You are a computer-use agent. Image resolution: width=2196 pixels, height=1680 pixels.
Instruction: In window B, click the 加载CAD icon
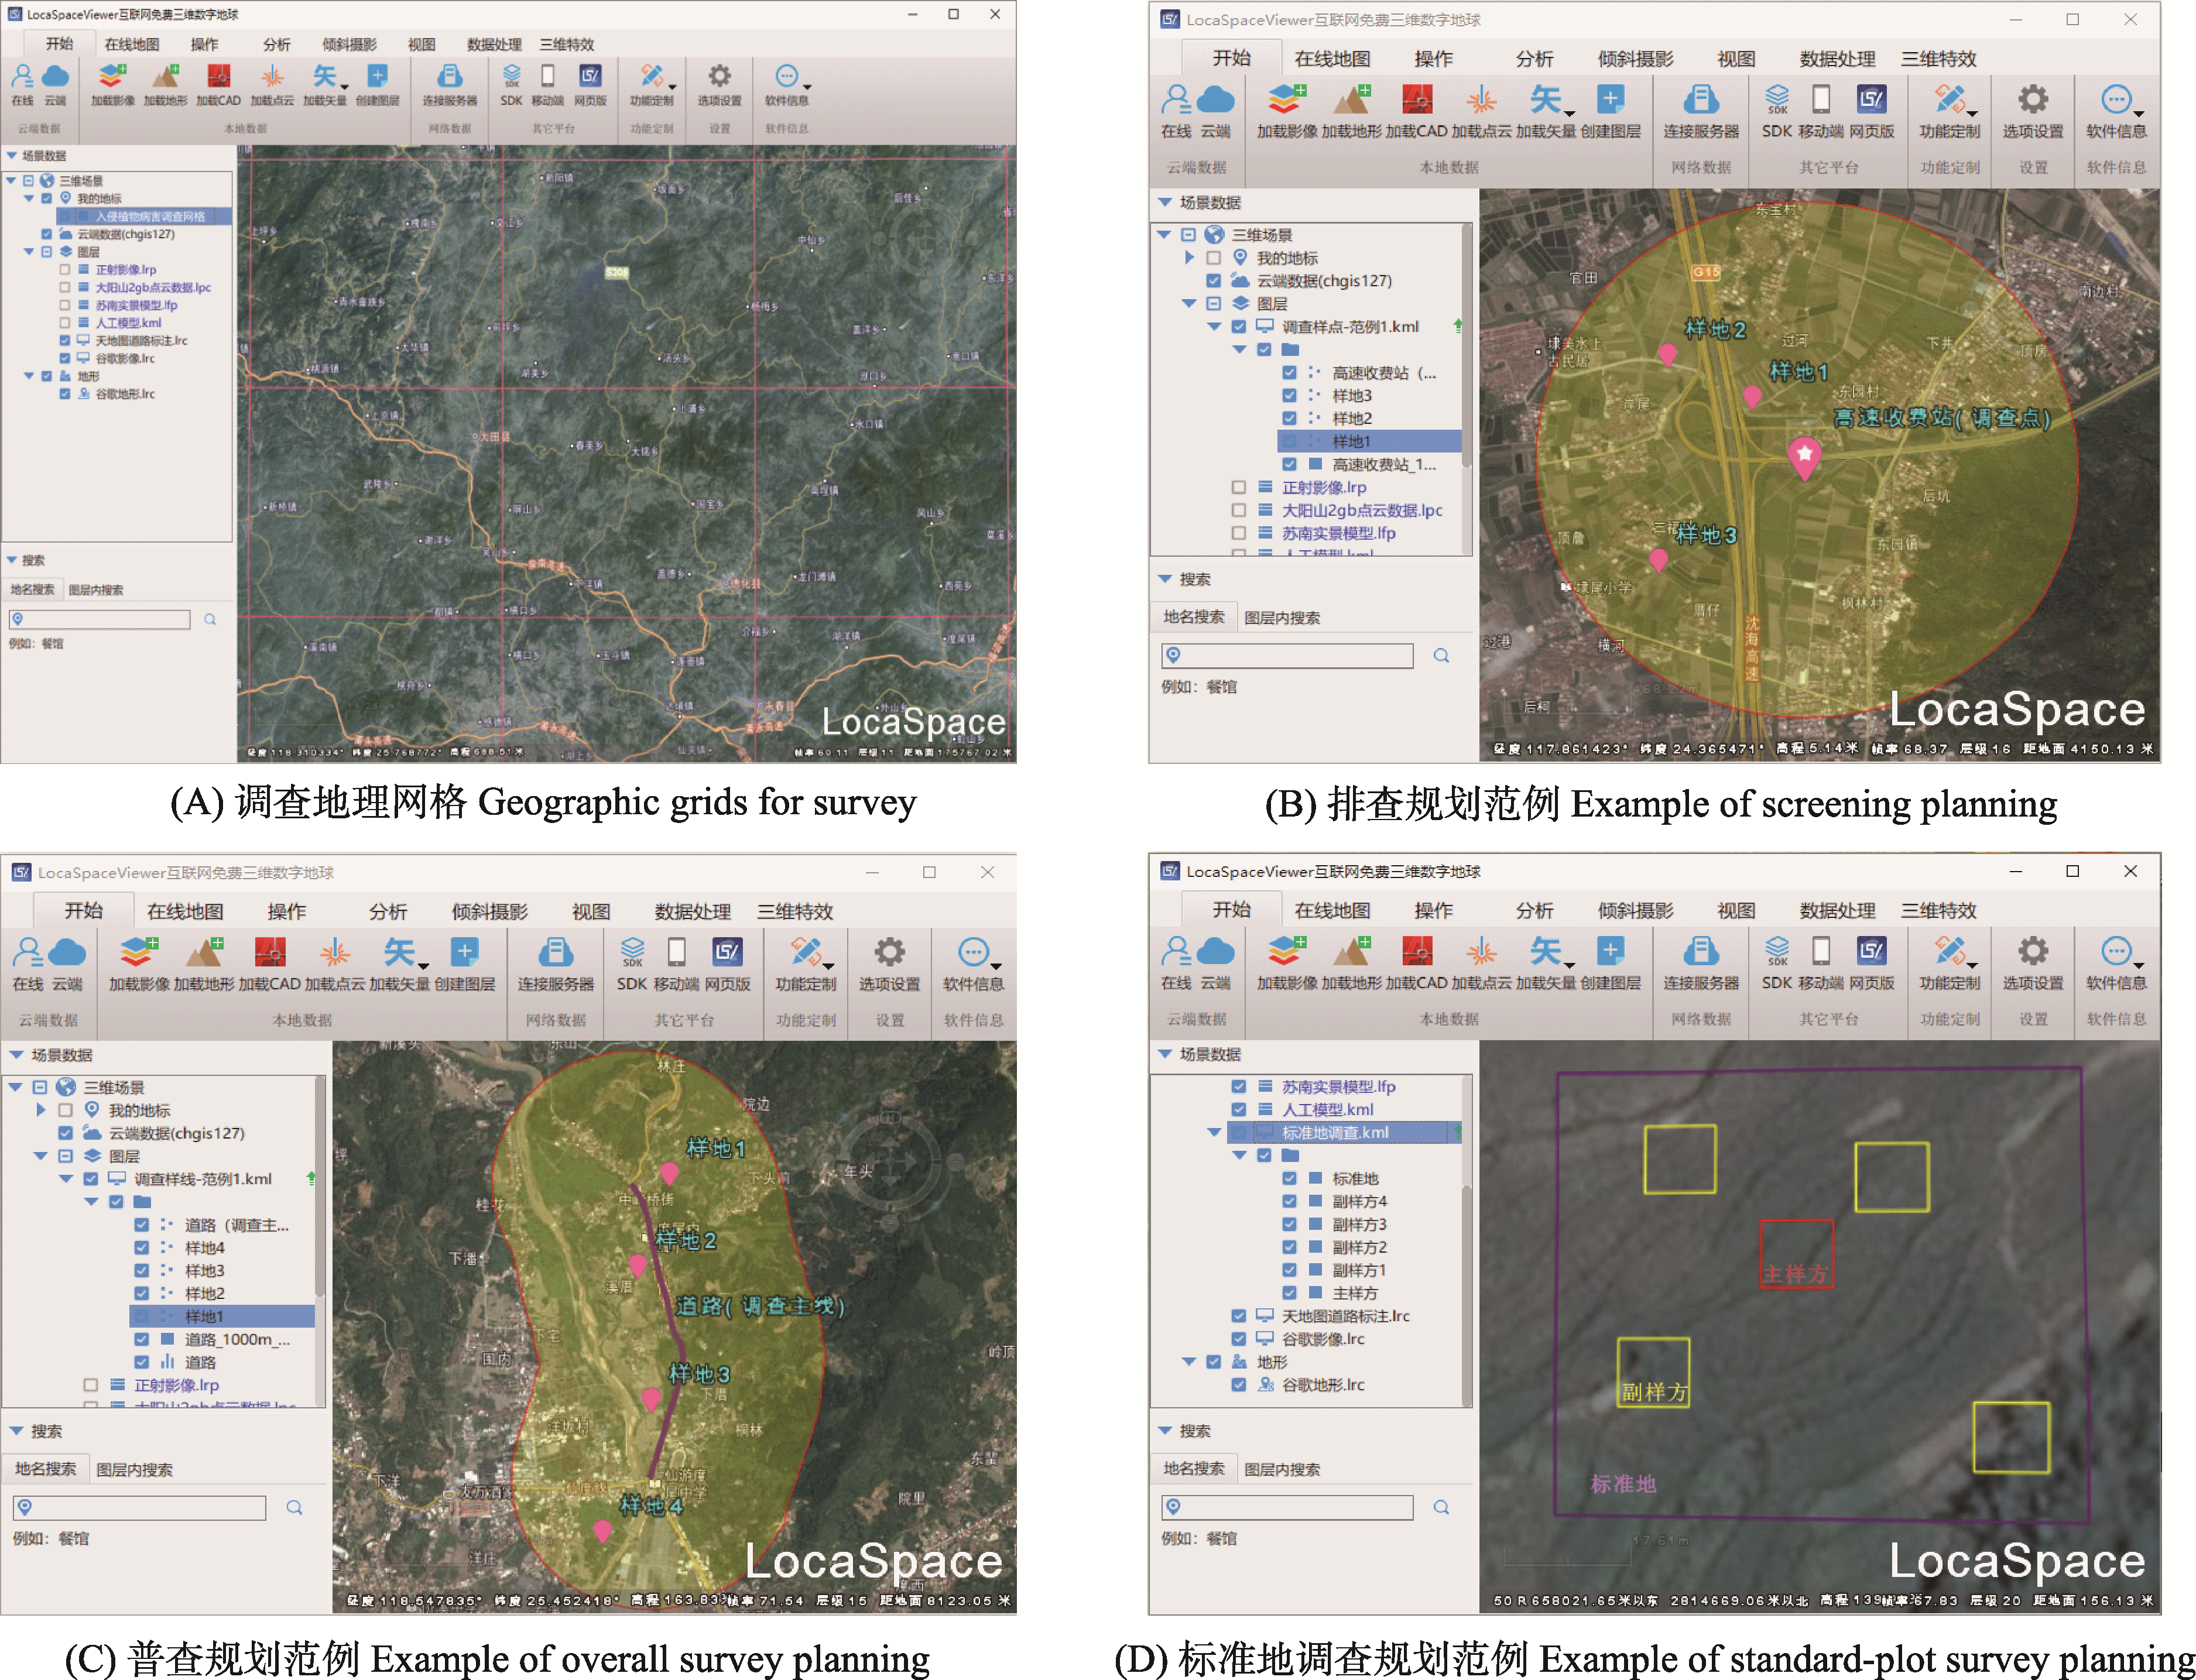[x=1417, y=99]
